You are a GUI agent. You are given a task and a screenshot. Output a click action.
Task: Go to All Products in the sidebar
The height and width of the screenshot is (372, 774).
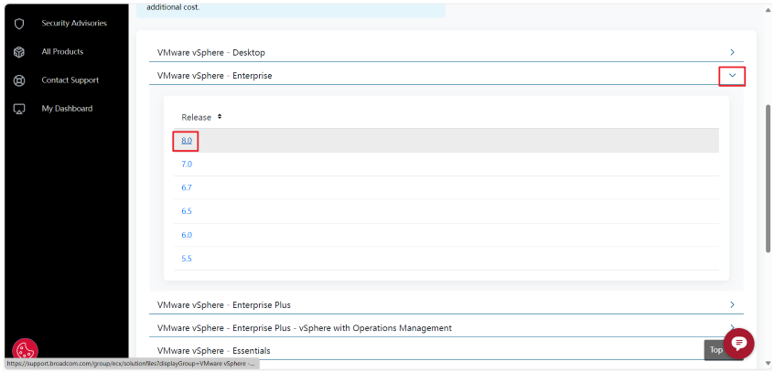(x=62, y=52)
